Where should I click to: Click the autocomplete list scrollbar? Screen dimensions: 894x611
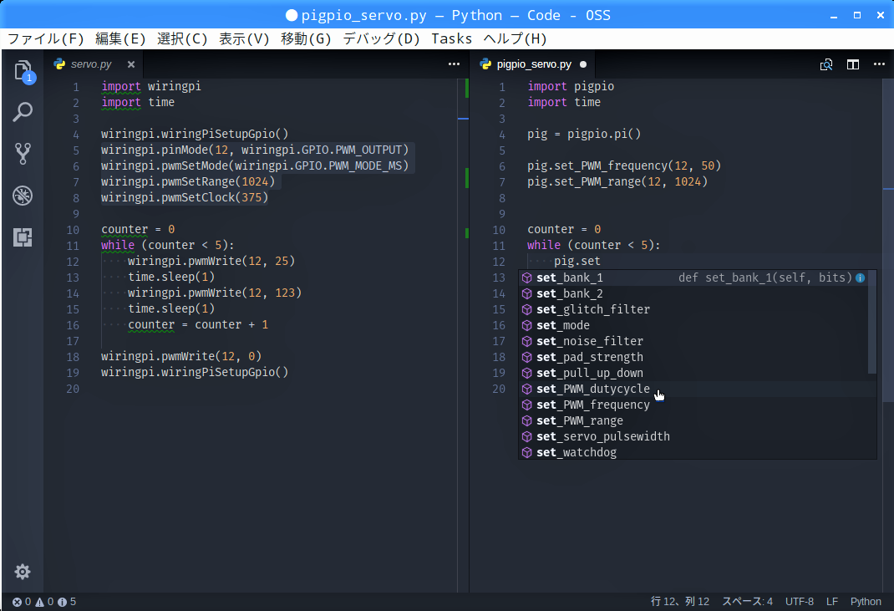pyautogui.click(x=872, y=322)
